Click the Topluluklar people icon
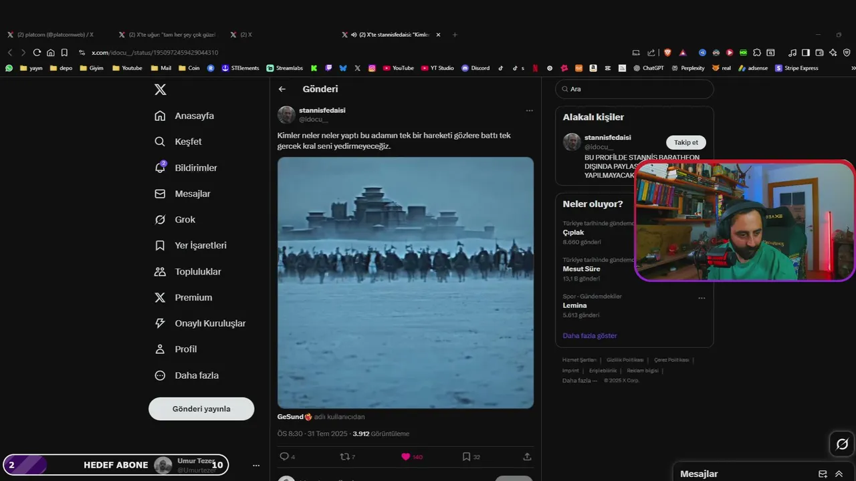The image size is (856, 481). pos(160,272)
